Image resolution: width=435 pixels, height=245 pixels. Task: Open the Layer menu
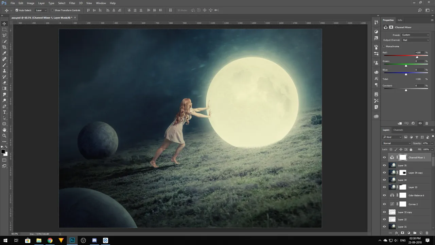pos(41,3)
